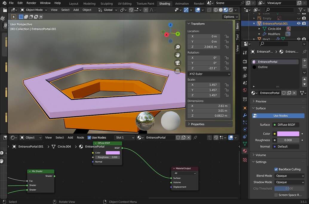Open the World properties globe icon

(245, 90)
